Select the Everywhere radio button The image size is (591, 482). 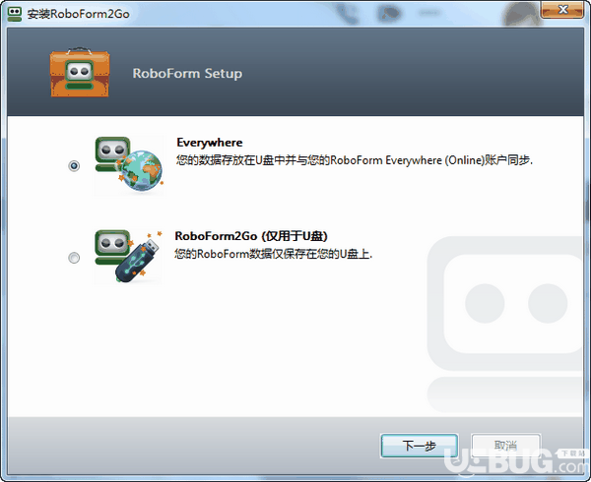click(x=74, y=165)
